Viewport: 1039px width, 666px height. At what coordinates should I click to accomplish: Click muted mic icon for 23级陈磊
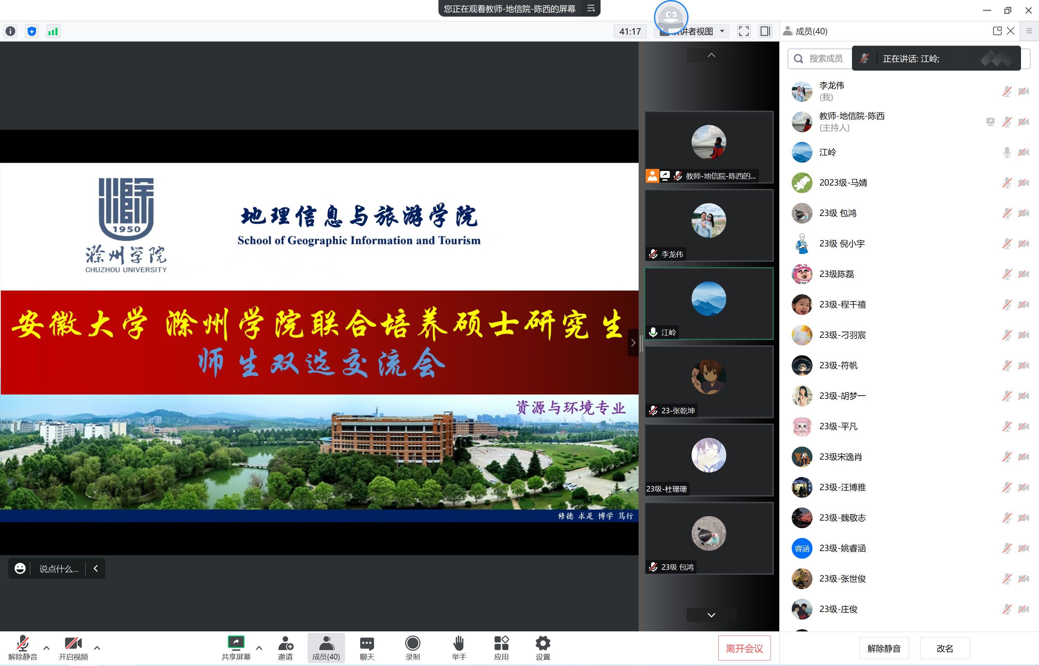pyautogui.click(x=1006, y=274)
